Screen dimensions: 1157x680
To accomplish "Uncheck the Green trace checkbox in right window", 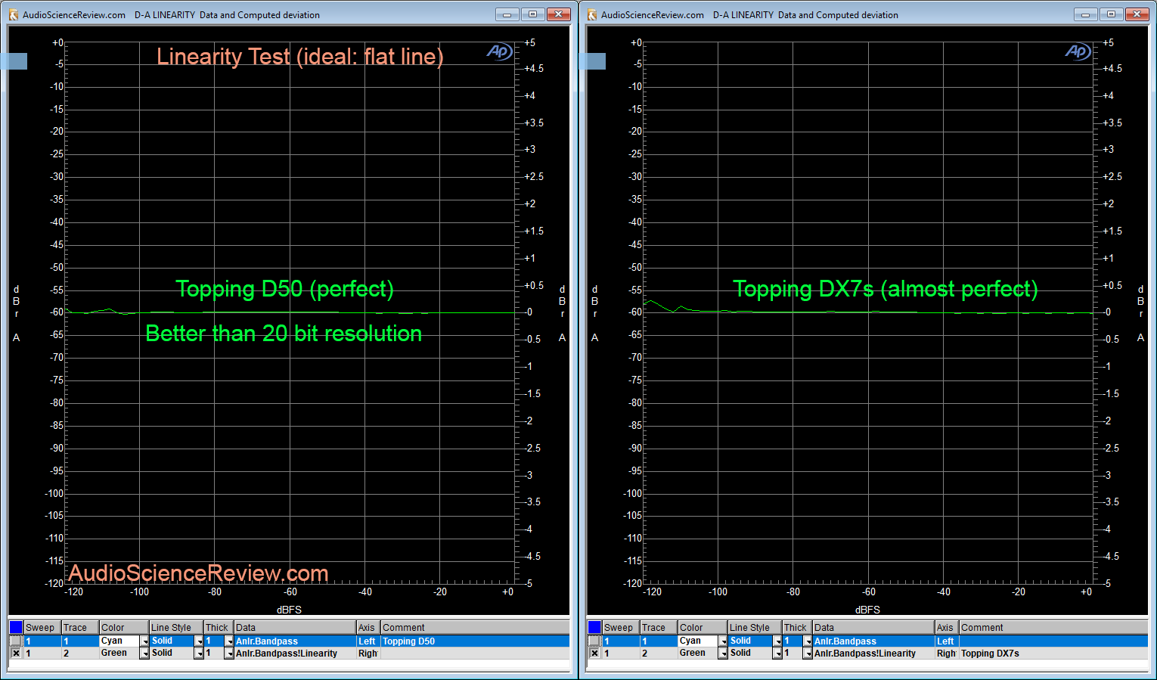I will pyautogui.click(x=594, y=653).
